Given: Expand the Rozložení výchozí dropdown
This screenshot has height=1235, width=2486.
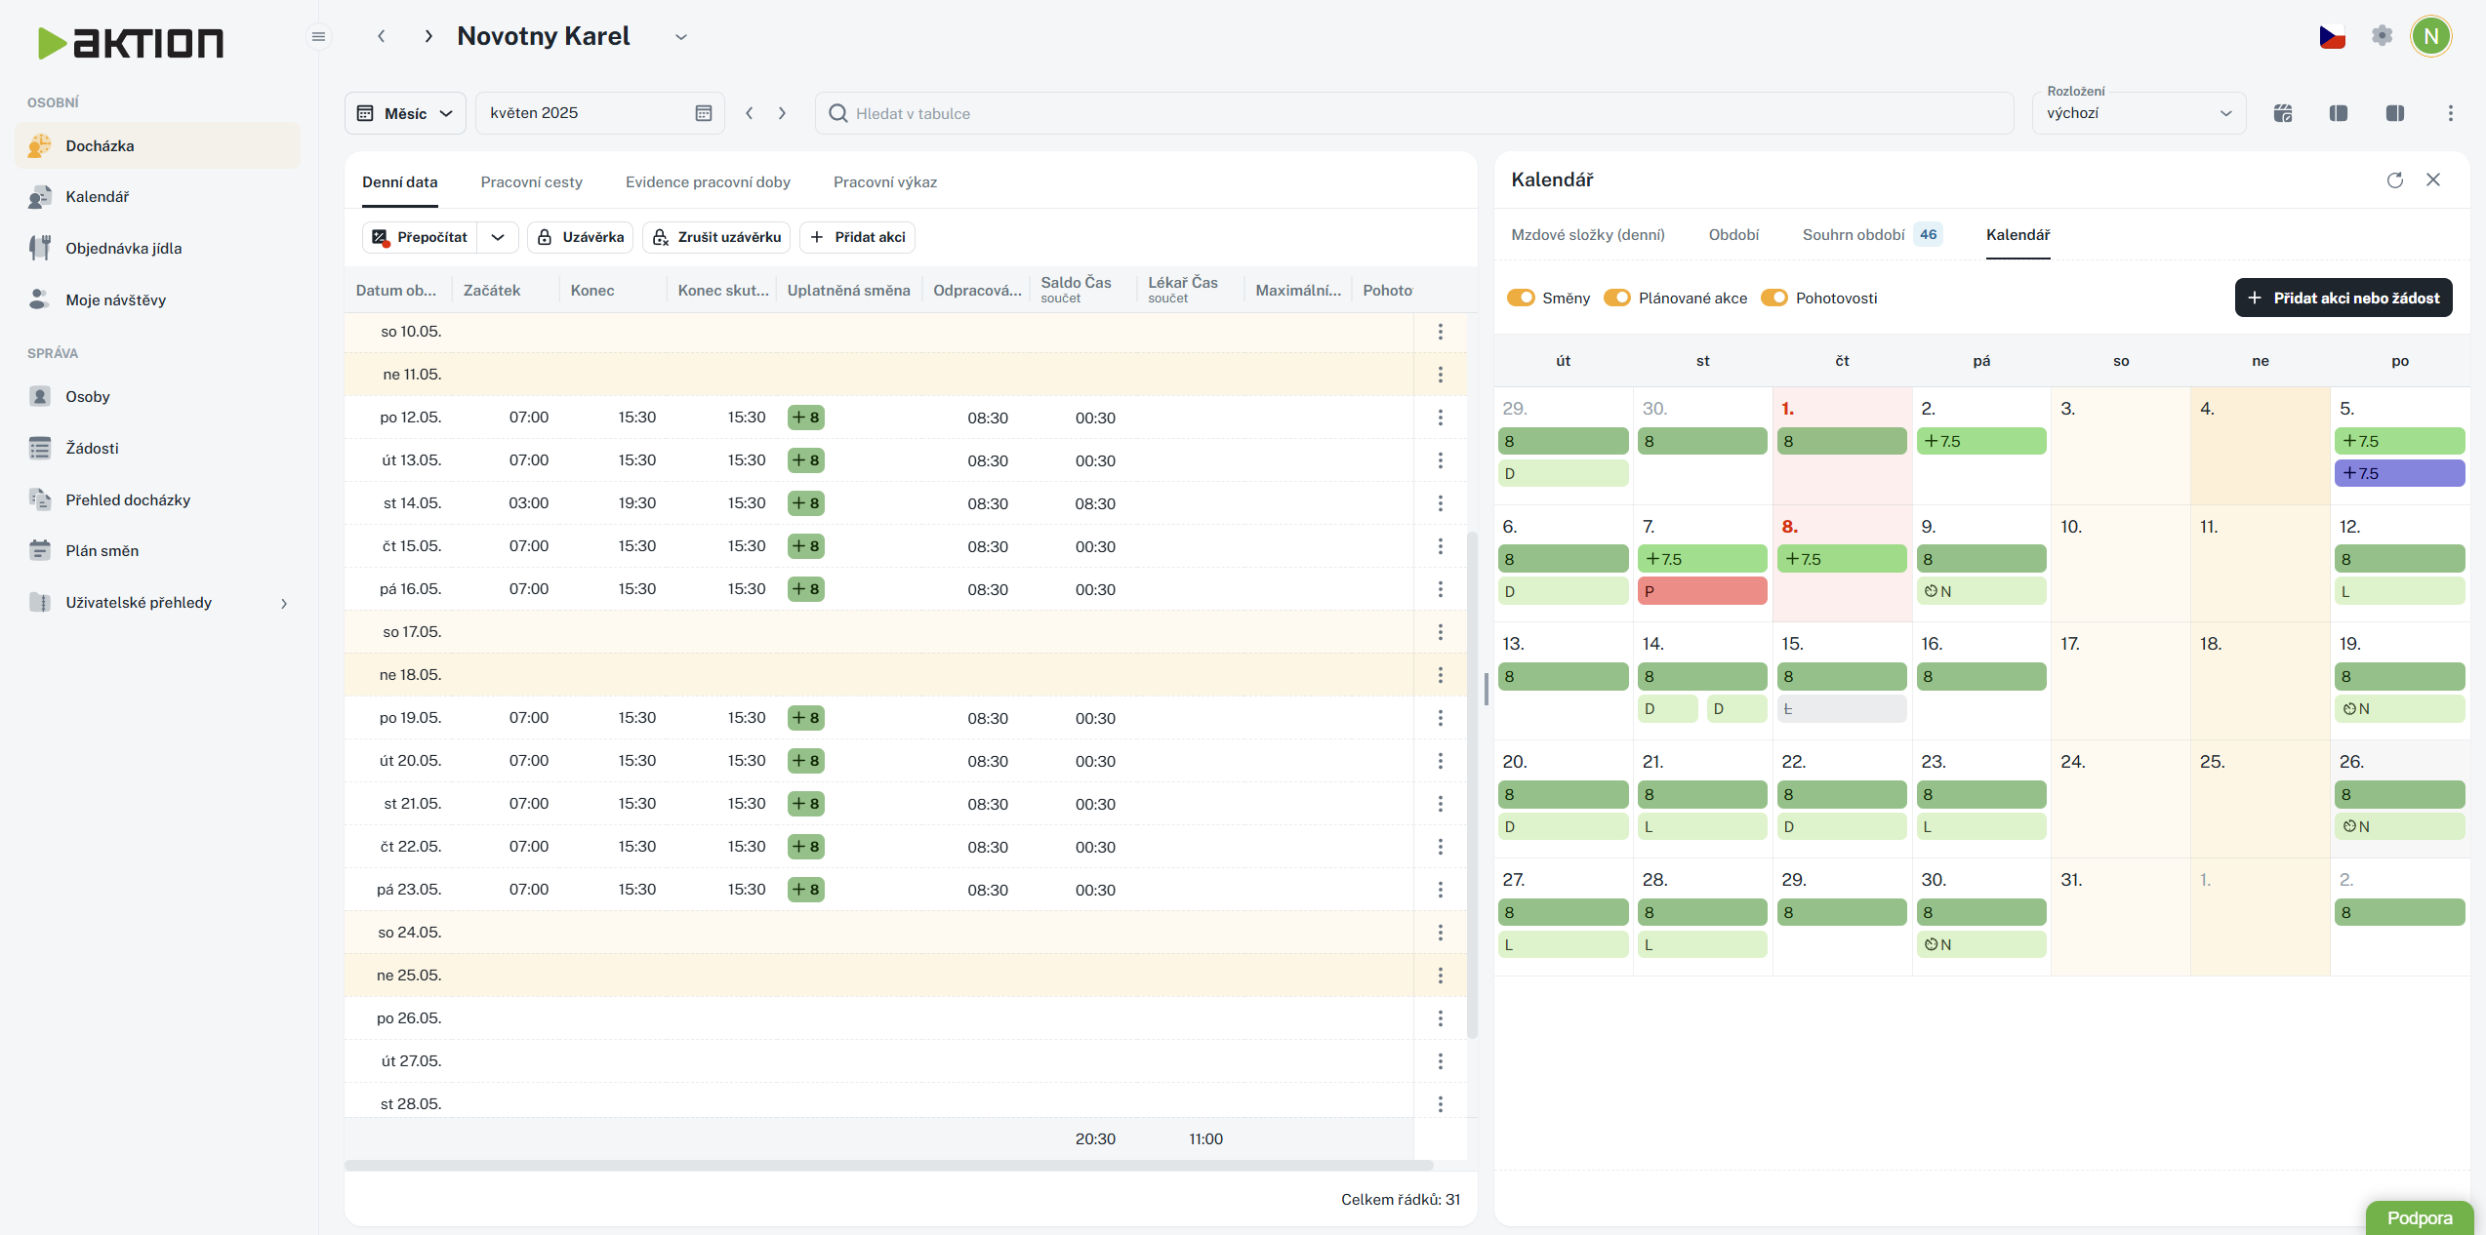Looking at the screenshot, I should pyautogui.click(x=2139, y=113).
